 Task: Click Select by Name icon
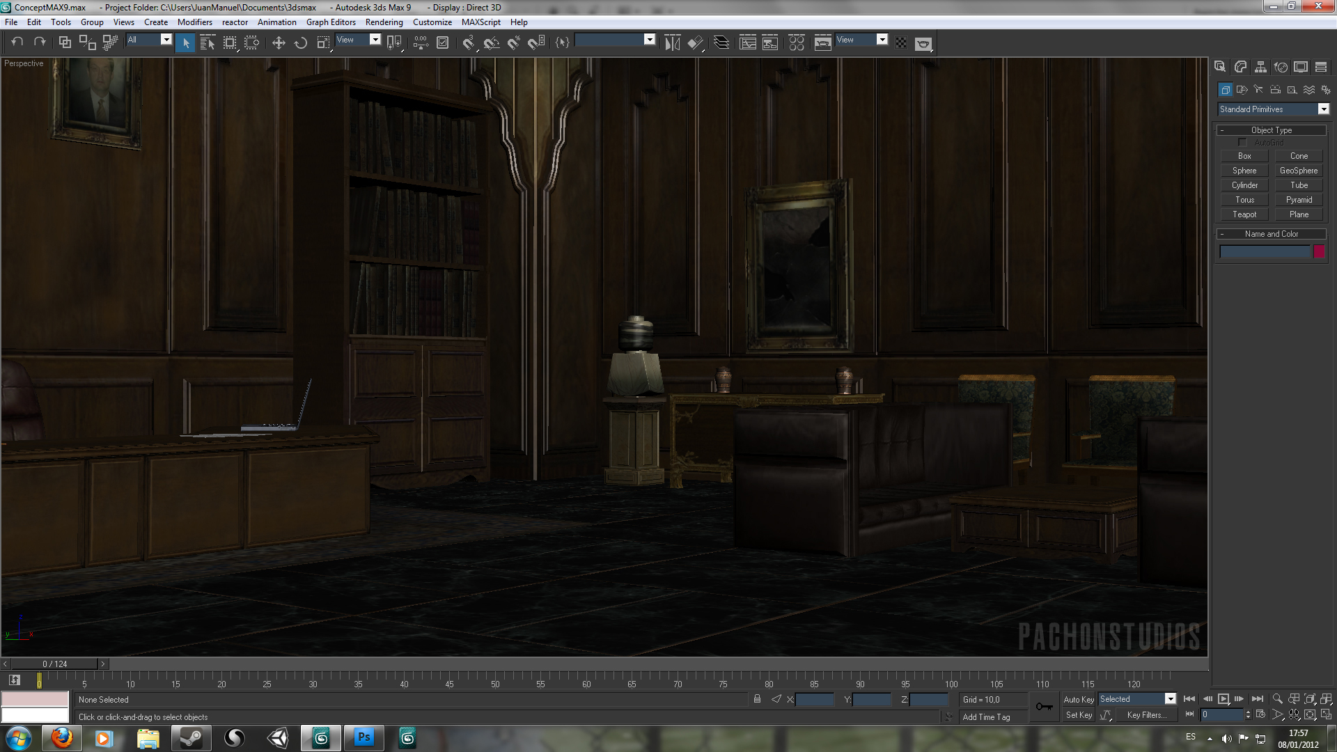207,43
